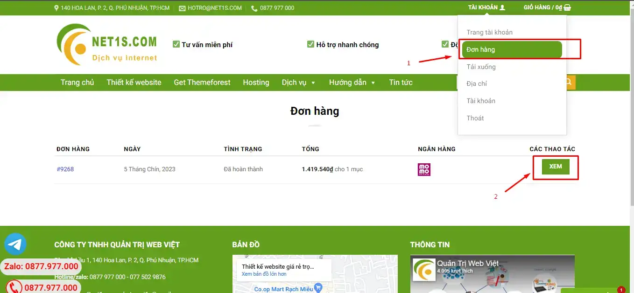
Task: Click the MoMo payment icon for order #9268
Action: coord(423,169)
